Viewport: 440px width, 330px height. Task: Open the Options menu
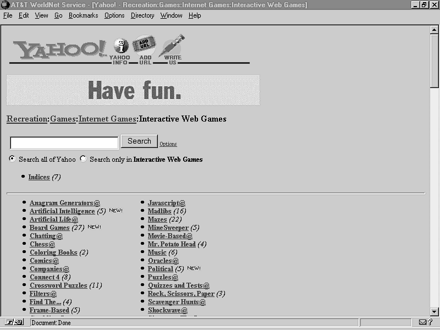[114, 15]
